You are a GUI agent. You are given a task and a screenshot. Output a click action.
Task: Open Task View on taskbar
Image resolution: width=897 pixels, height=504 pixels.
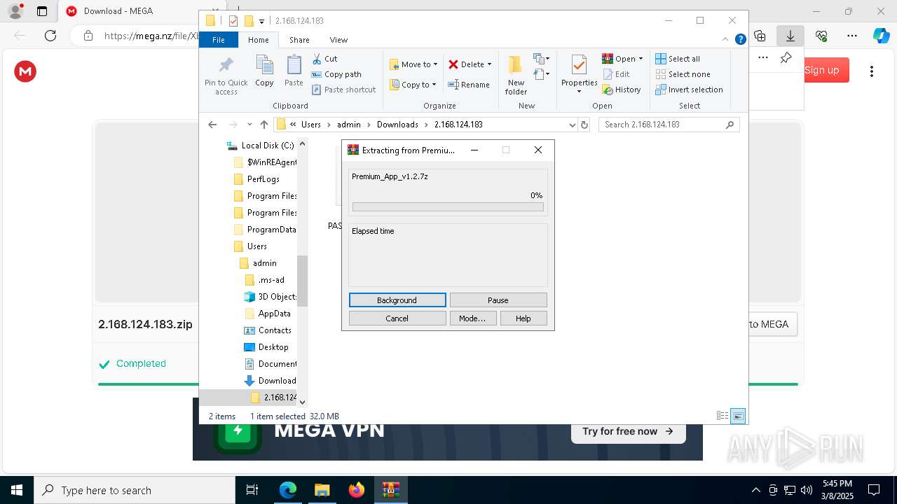[x=252, y=490]
